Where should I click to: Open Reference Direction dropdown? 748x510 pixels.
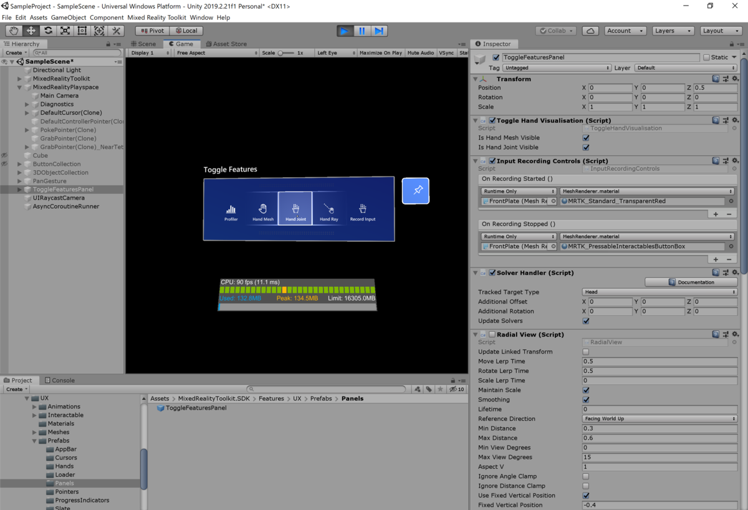(659, 419)
